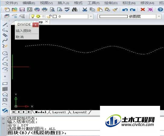Switch to the Layout1 tab
Viewport: 164px width, 136px height.
[59, 112]
